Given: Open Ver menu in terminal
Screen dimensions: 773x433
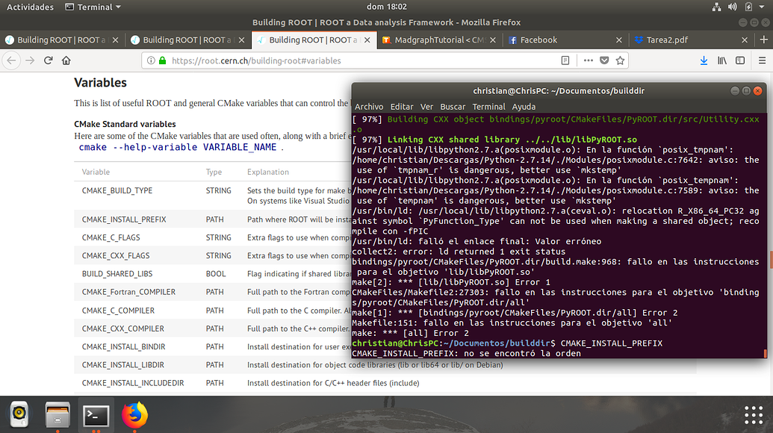Looking at the screenshot, I should pos(426,107).
